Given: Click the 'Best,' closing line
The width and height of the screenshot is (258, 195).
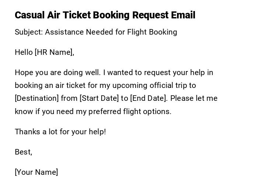Looking at the screenshot, I should coord(23,152).
